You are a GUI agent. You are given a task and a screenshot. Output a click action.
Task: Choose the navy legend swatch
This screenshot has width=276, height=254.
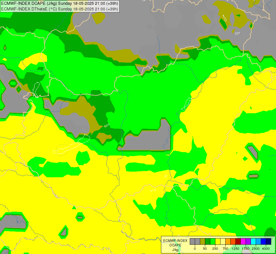pyautogui.click(x=269, y=242)
